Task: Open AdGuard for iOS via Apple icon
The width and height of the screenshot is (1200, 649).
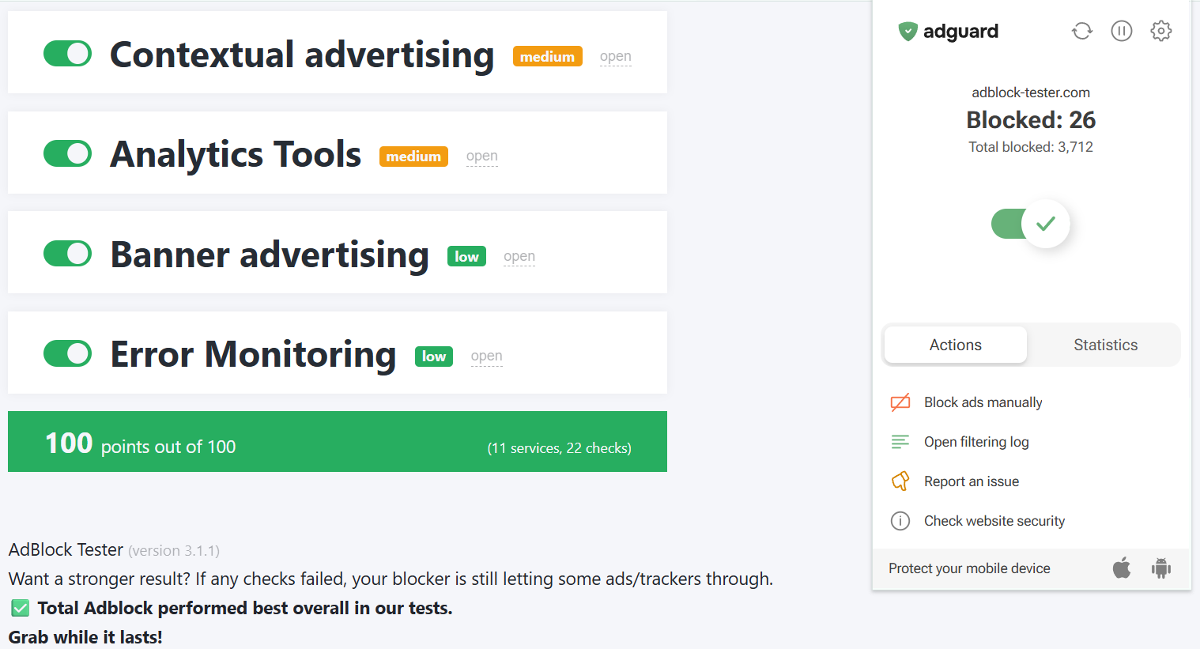Action: (1122, 568)
